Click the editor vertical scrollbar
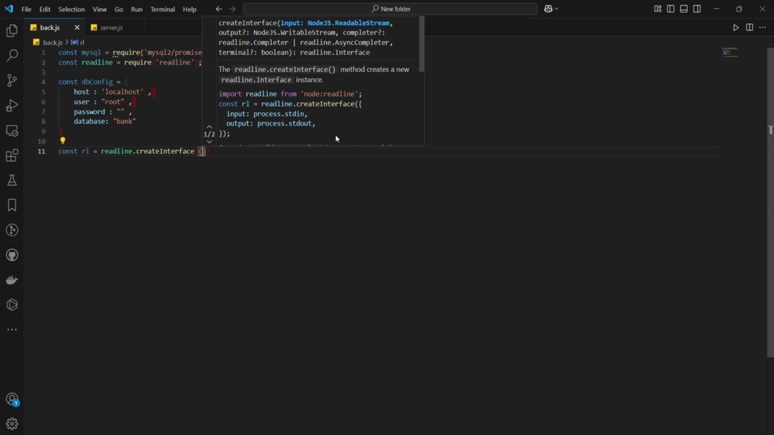The image size is (774, 435). (770, 202)
